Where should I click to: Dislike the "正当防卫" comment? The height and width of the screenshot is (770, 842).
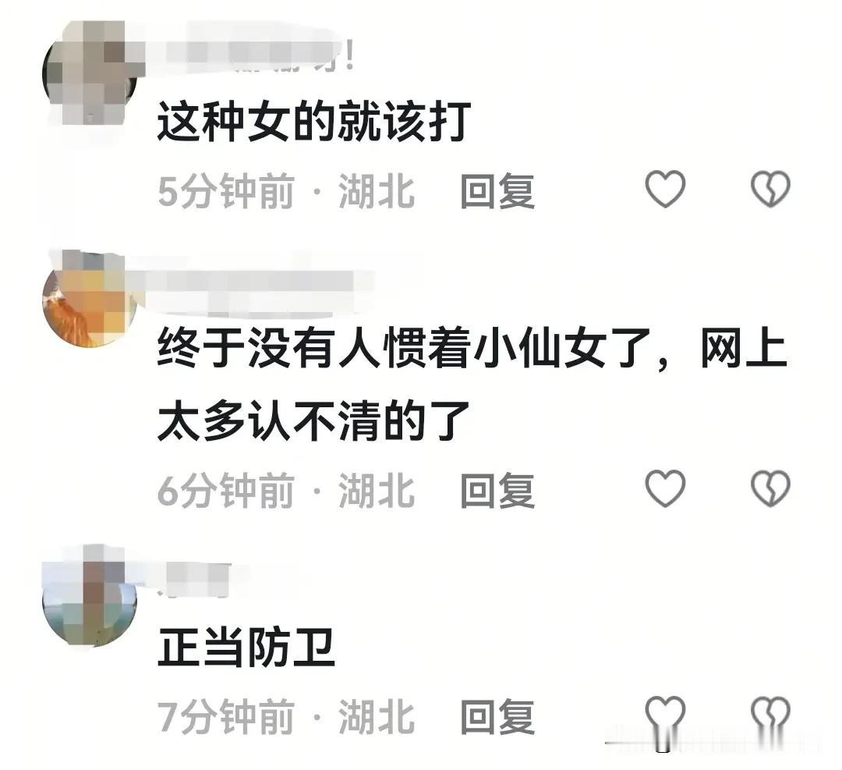tap(770, 715)
